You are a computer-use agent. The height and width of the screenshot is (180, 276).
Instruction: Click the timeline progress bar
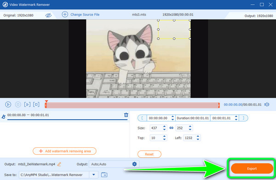132,105
